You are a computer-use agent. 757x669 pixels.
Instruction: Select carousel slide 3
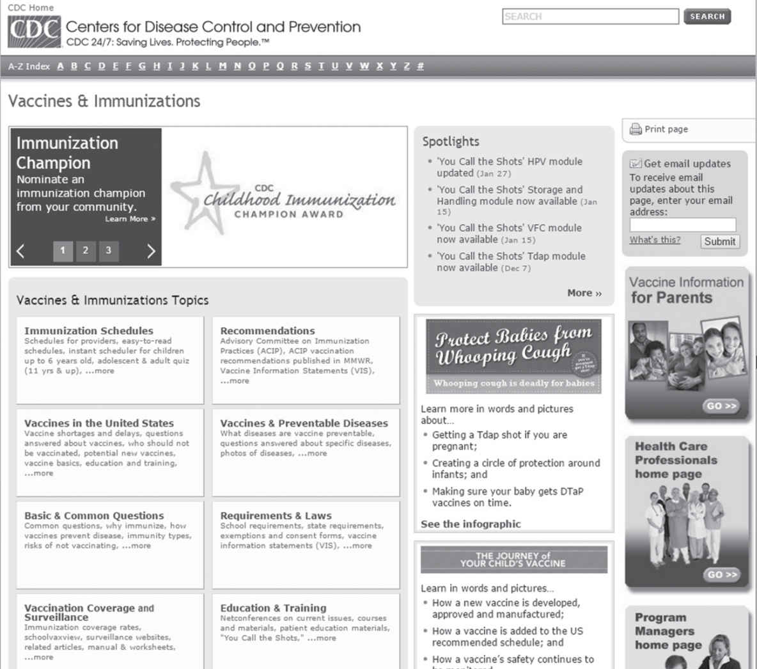click(x=109, y=251)
